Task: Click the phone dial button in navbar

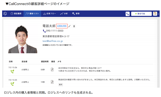Action: coord(127,14)
